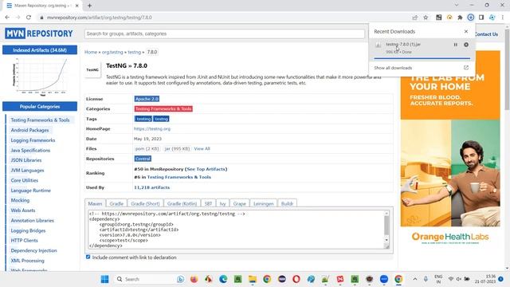510x287 pixels.
Task: Bookmark this page with the star icon
Action: tap(426, 18)
